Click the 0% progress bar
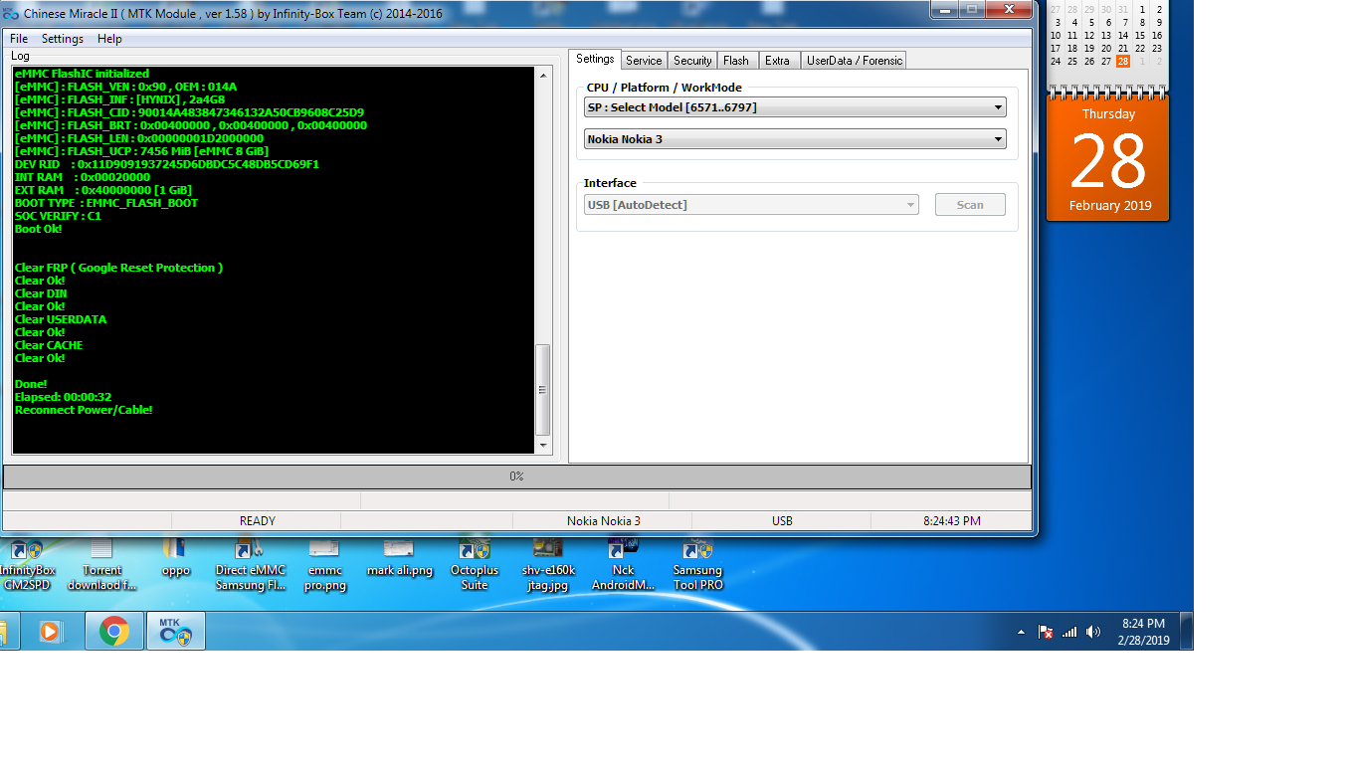 pos(517,477)
